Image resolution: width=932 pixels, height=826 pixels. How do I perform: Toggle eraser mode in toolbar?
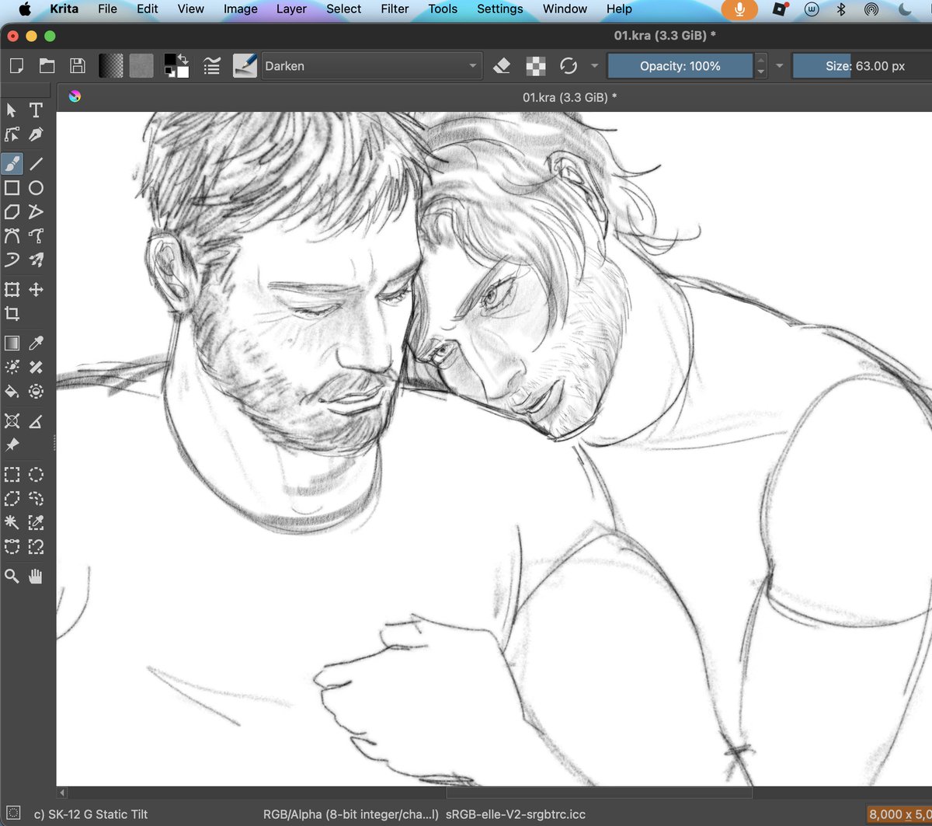click(x=502, y=66)
